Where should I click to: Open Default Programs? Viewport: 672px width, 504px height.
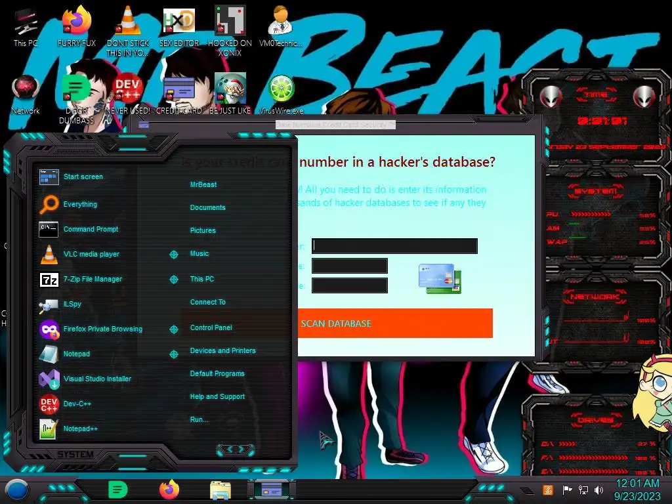click(x=217, y=373)
